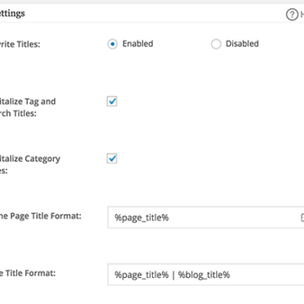
Task: Uncheck Capitalize Tag and Search Titles checkbox
Action: pyautogui.click(x=111, y=101)
